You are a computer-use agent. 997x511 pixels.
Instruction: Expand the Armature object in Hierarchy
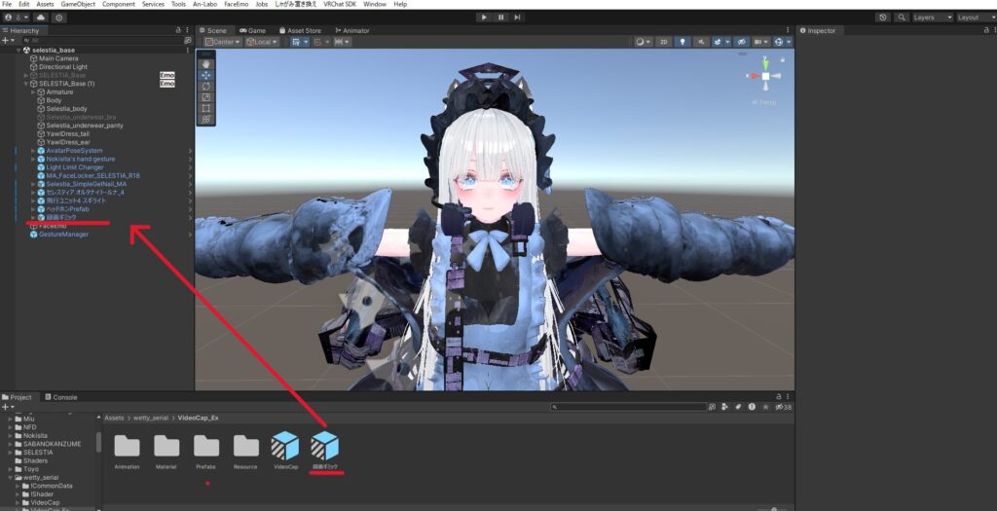click(32, 91)
